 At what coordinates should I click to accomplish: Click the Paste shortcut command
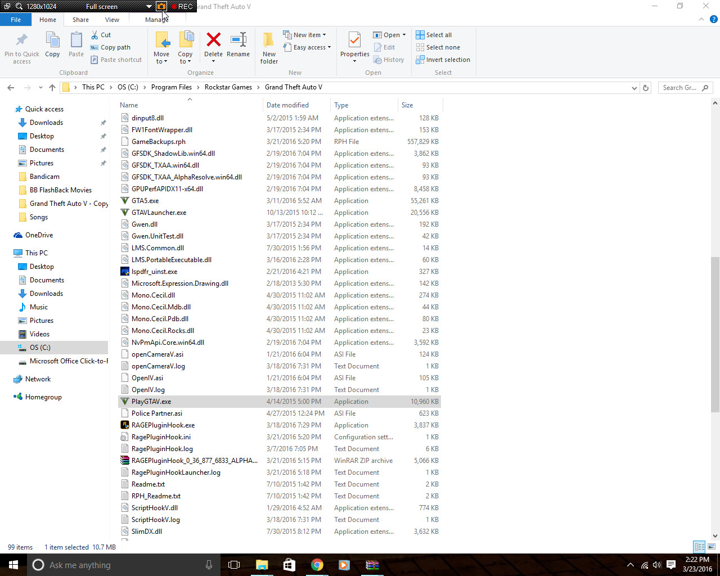pos(116,60)
